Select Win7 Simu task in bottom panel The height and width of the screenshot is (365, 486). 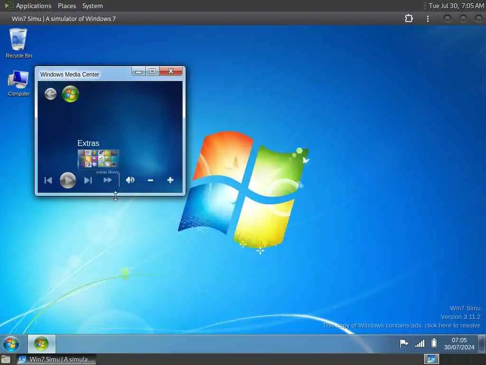pos(56,360)
